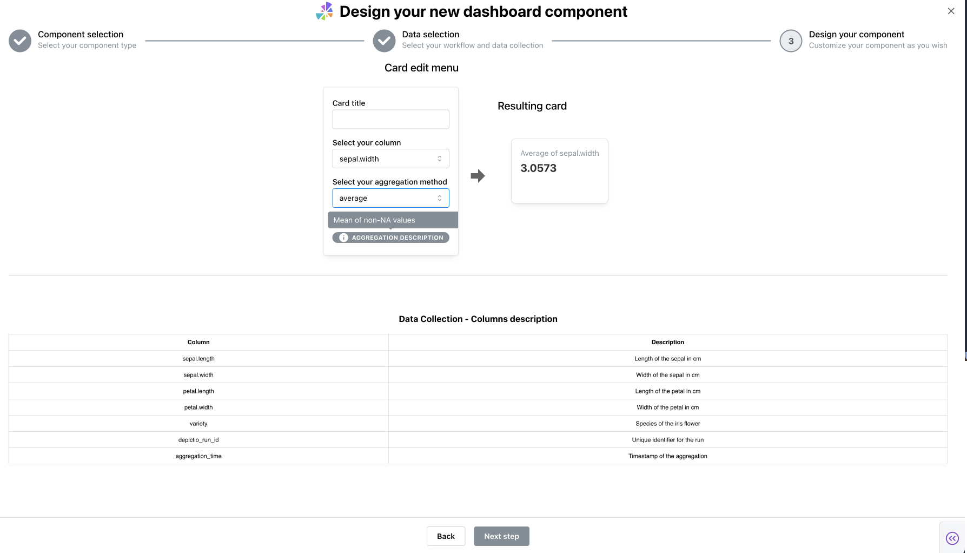The height and width of the screenshot is (553, 967).
Task: Click the petal.length row in the table
Action: (x=198, y=391)
